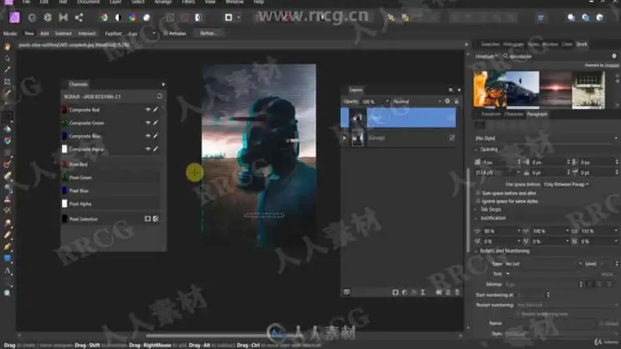Toggle Composite Blue channel visibility eye

[148, 136]
